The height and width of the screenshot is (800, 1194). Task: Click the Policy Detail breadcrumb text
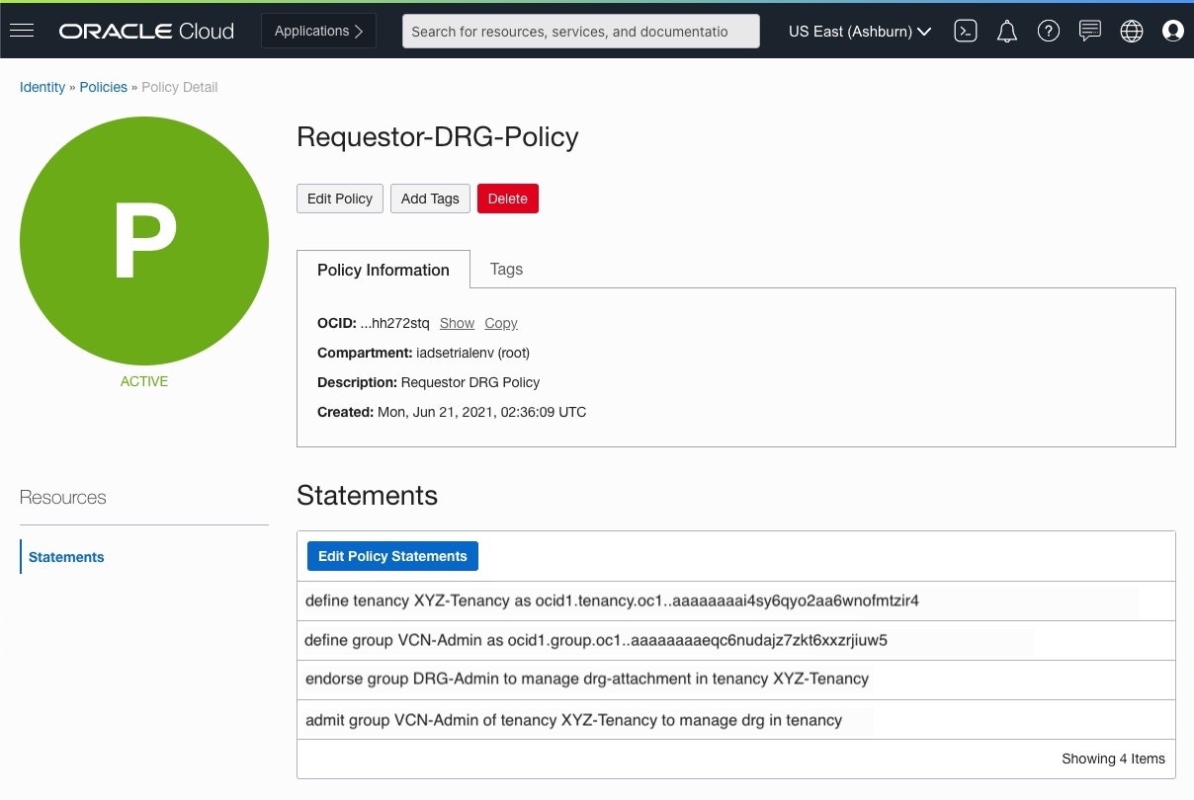click(x=180, y=87)
